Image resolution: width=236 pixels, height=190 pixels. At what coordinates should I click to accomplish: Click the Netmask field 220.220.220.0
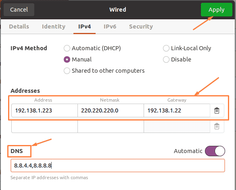111,110
